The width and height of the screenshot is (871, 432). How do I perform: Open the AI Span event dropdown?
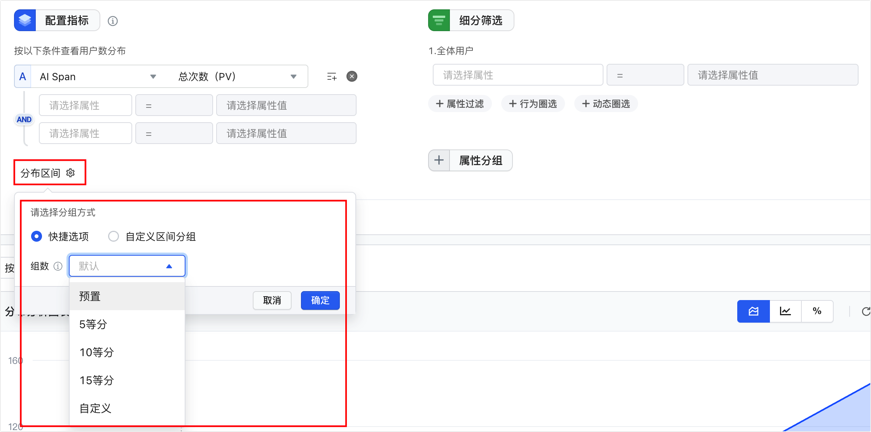point(98,76)
